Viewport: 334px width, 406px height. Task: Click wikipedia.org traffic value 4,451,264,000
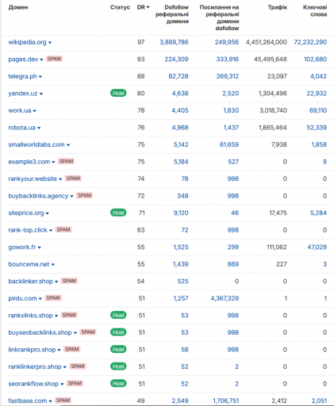(267, 42)
